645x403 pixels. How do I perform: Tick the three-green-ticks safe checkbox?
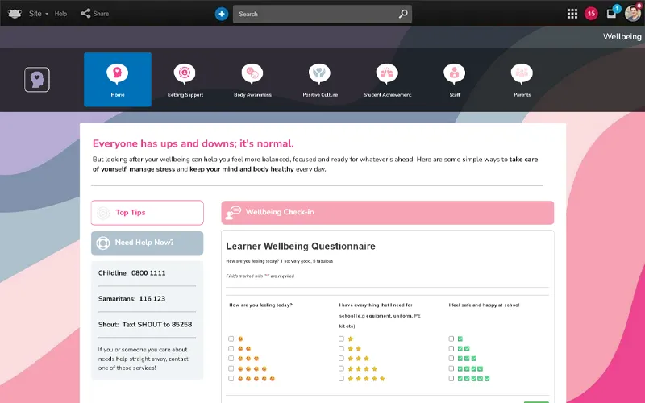point(451,359)
